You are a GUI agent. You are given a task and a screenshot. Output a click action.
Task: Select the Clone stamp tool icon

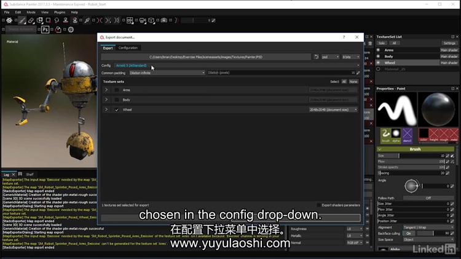pyautogui.click(x=66, y=20)
